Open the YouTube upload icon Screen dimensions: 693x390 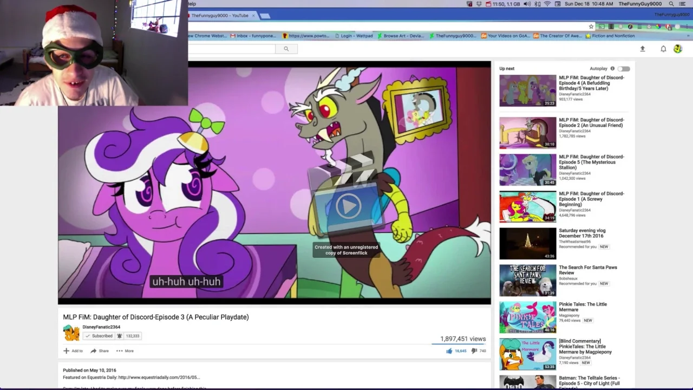point(643,49)
